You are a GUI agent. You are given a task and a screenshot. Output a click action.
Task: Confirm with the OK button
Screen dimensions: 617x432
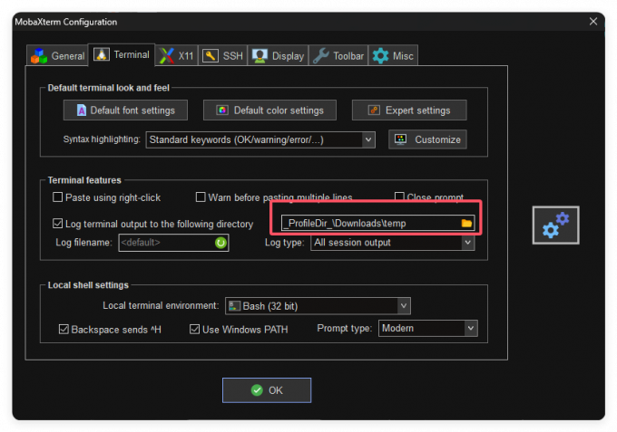click(267, 390)
